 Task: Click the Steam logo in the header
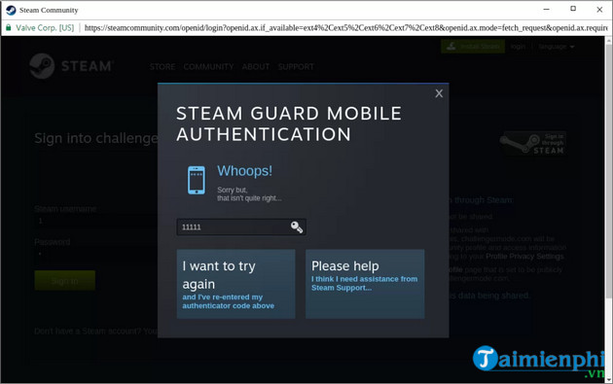point(72,66)
